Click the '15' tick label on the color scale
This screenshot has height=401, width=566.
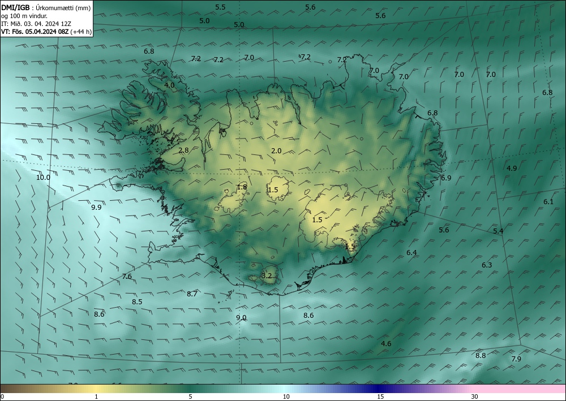coord(380,397)
